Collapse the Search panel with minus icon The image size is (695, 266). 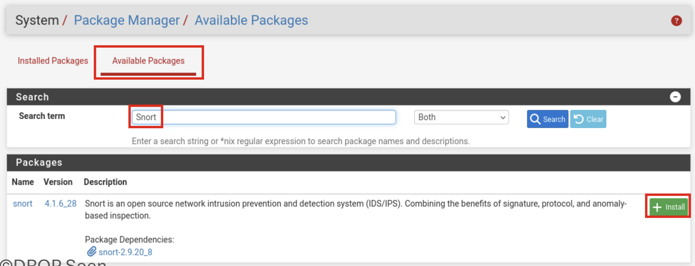click(x=675, y=97)
